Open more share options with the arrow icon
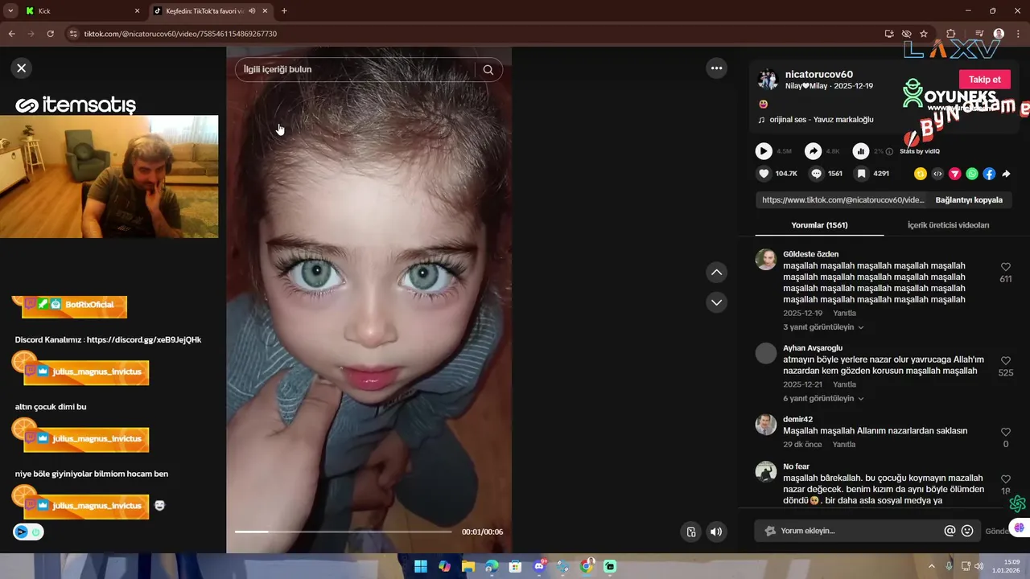The width and height of the screenshot is (1030, 579). 1006,174
